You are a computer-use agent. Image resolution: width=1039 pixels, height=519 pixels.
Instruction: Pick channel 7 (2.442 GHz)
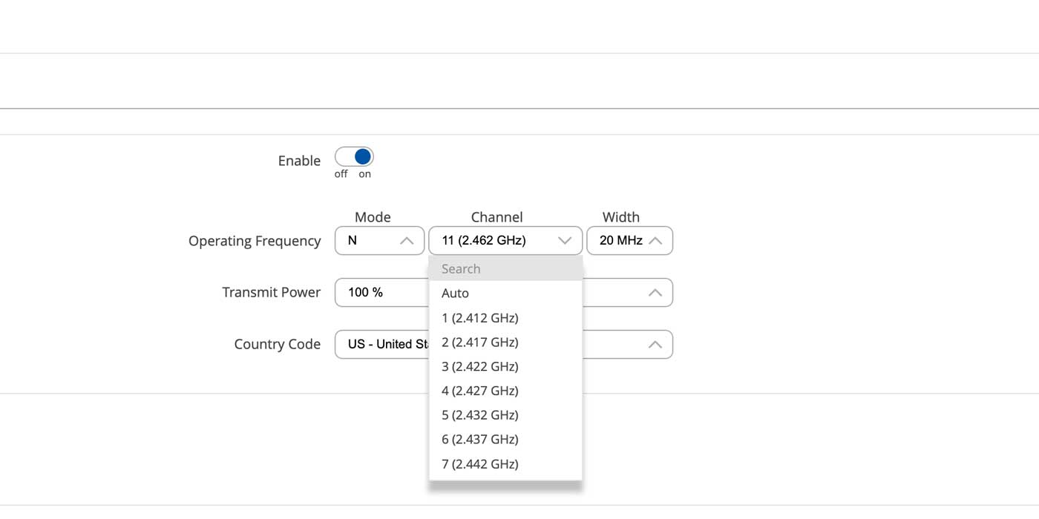(x=479, y=464)
